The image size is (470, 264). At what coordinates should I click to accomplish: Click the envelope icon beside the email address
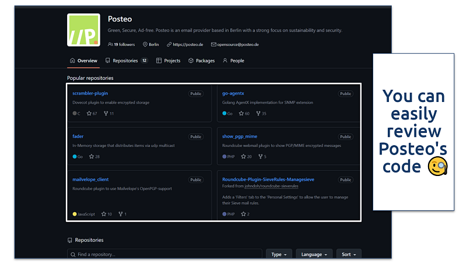coord(213,44)
